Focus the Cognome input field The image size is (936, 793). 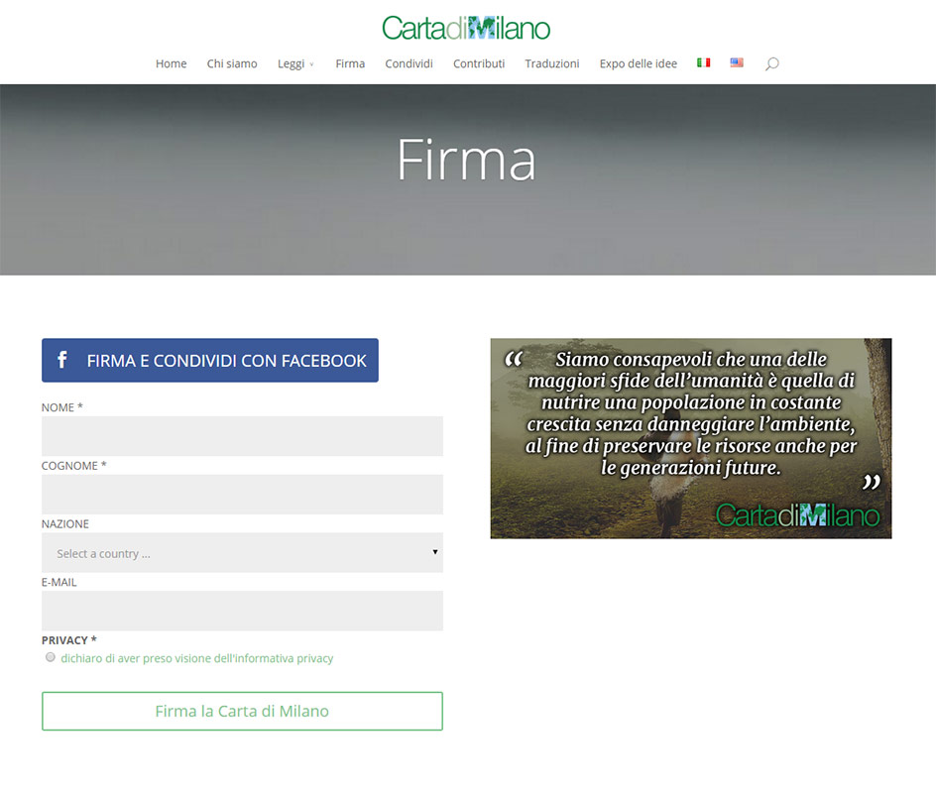click(242, 494)
